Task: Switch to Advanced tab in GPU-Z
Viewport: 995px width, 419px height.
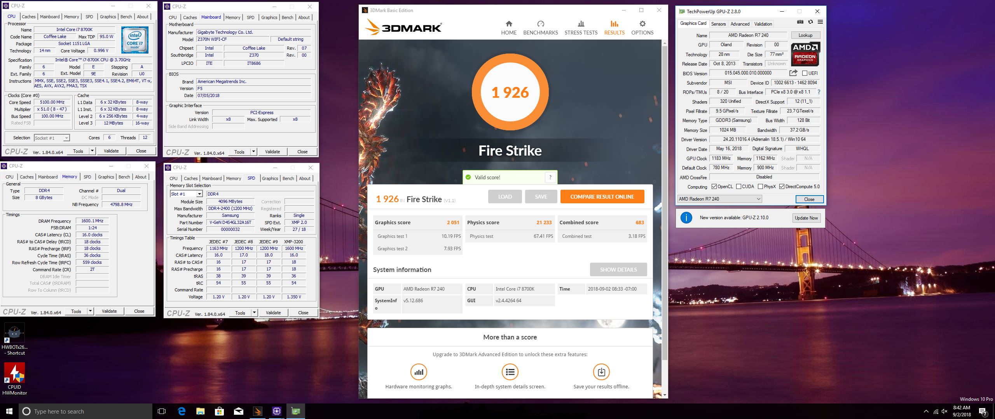Action: [x=740, y=24]
